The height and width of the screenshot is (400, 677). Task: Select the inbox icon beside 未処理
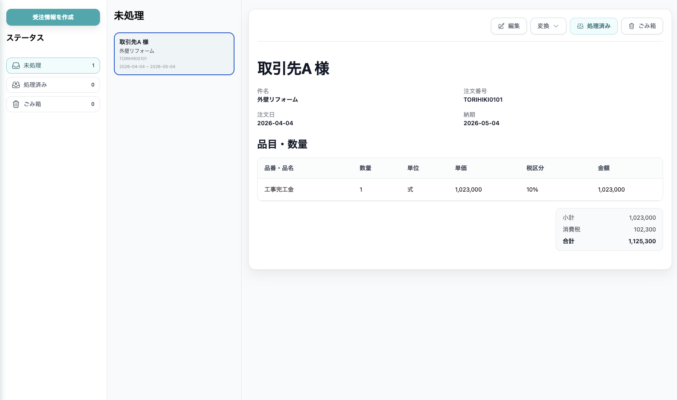pos(16,65)
